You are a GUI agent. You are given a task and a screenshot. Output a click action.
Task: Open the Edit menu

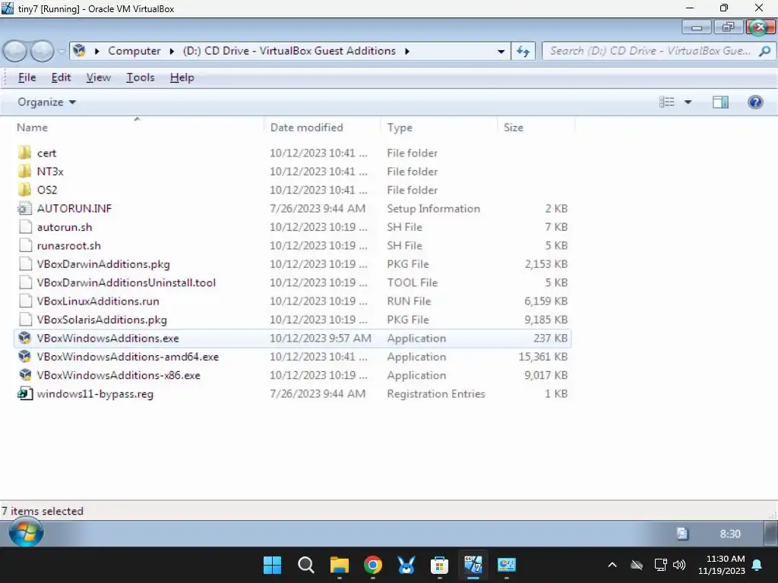click(x=61, y=78)
